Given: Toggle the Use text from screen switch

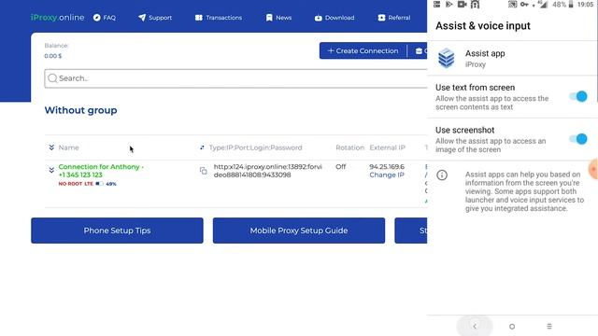Looking at the screenshot, I should (578, 96).
